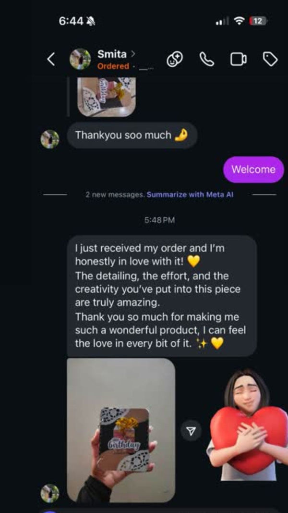The width and height of the screenshot is (288, 513).
Task: Tap the purple "Welcome" message bubble
Action: coord(253,169)
